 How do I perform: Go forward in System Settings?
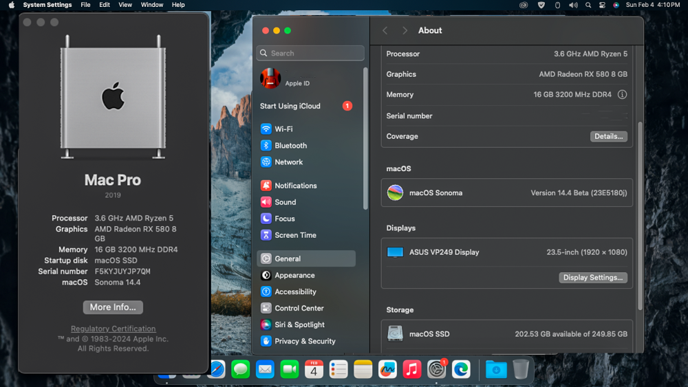[405, 30]
